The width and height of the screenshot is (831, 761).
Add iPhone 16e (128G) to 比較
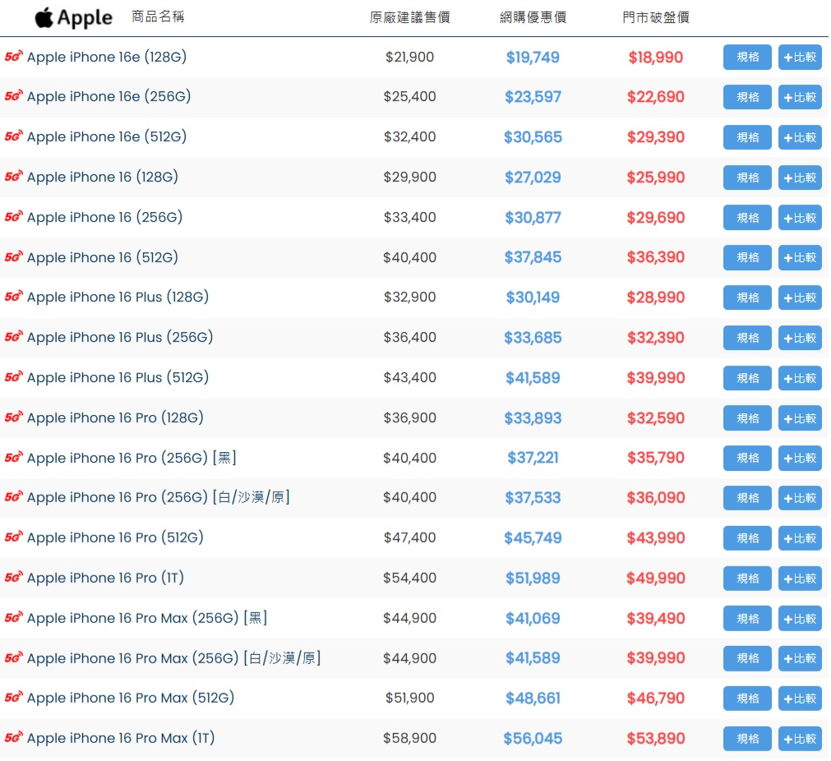click(x=799, y=58)
